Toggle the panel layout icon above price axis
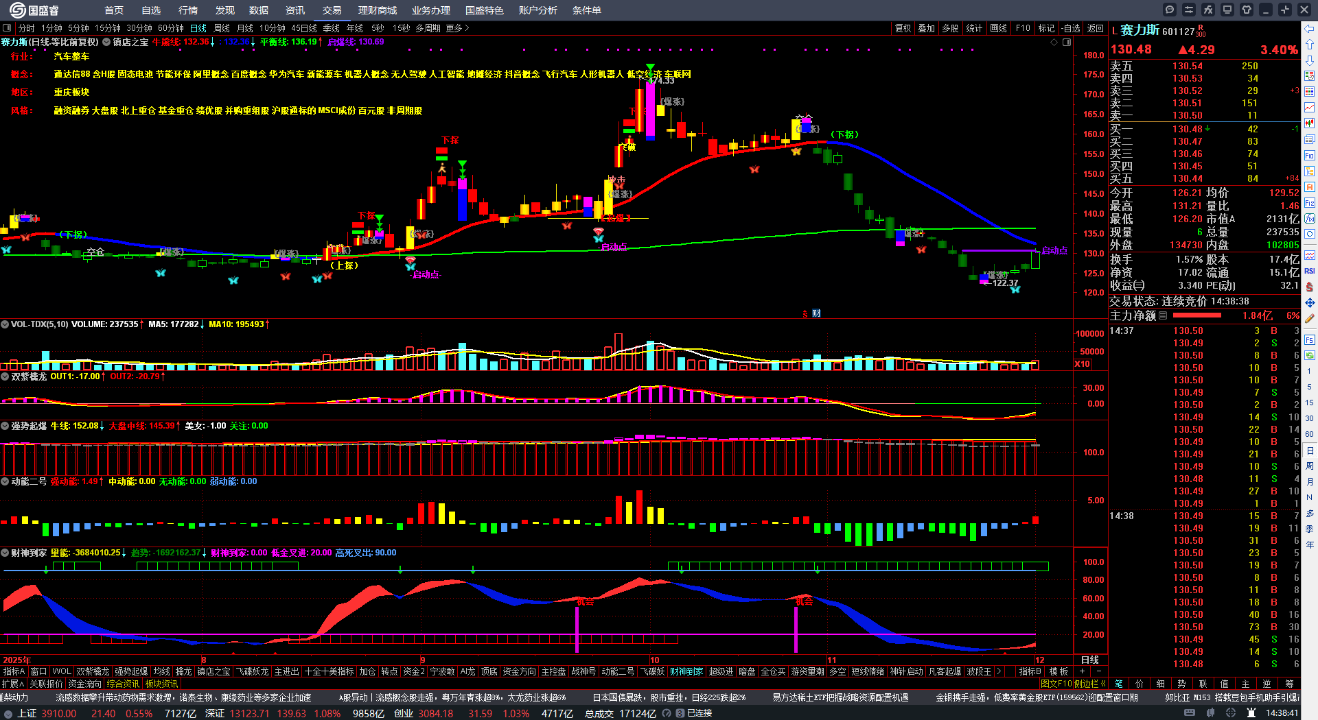 tap(1067, 43)
